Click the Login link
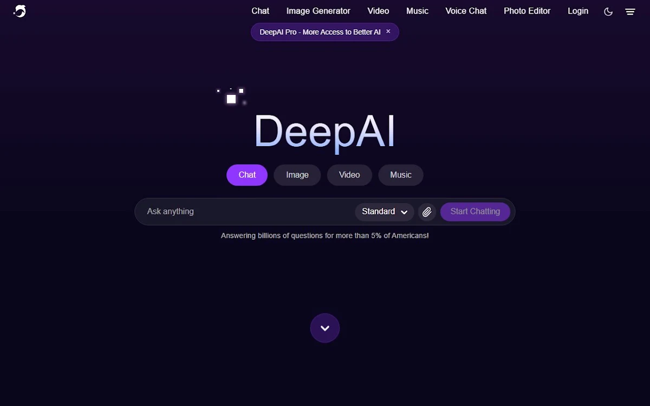The width and height of the screenshot is (650, 406). (x=578, y=11)
